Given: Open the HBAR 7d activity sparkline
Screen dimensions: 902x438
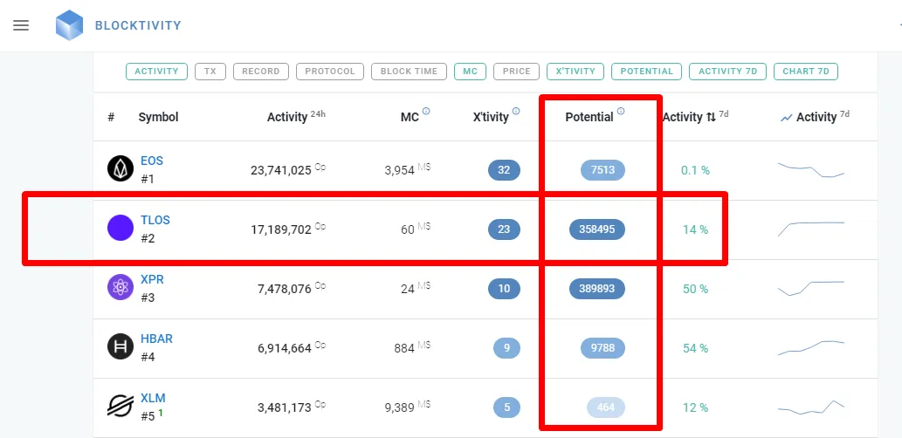Looking at the screenshot, I should [811, 348].
